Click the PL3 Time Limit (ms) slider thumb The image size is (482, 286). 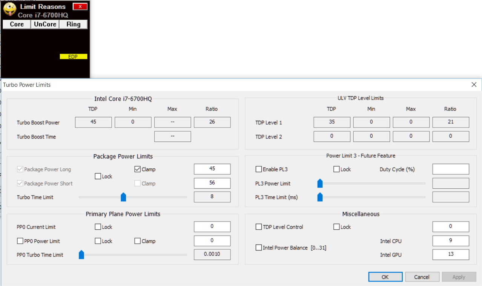pyautogui.click(x=320, y=197)
